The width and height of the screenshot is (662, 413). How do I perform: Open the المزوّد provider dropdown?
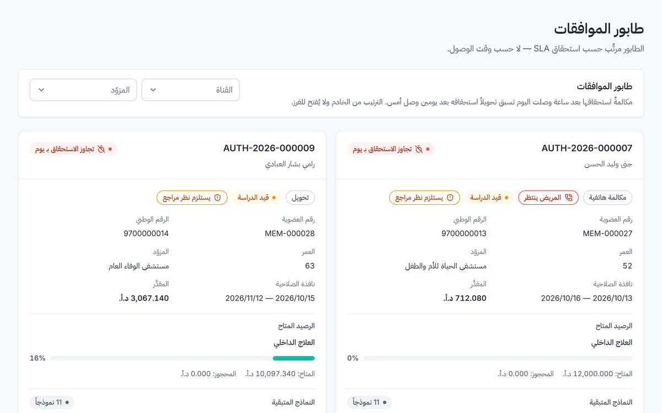pyautogui.click(x=83, y=90)
